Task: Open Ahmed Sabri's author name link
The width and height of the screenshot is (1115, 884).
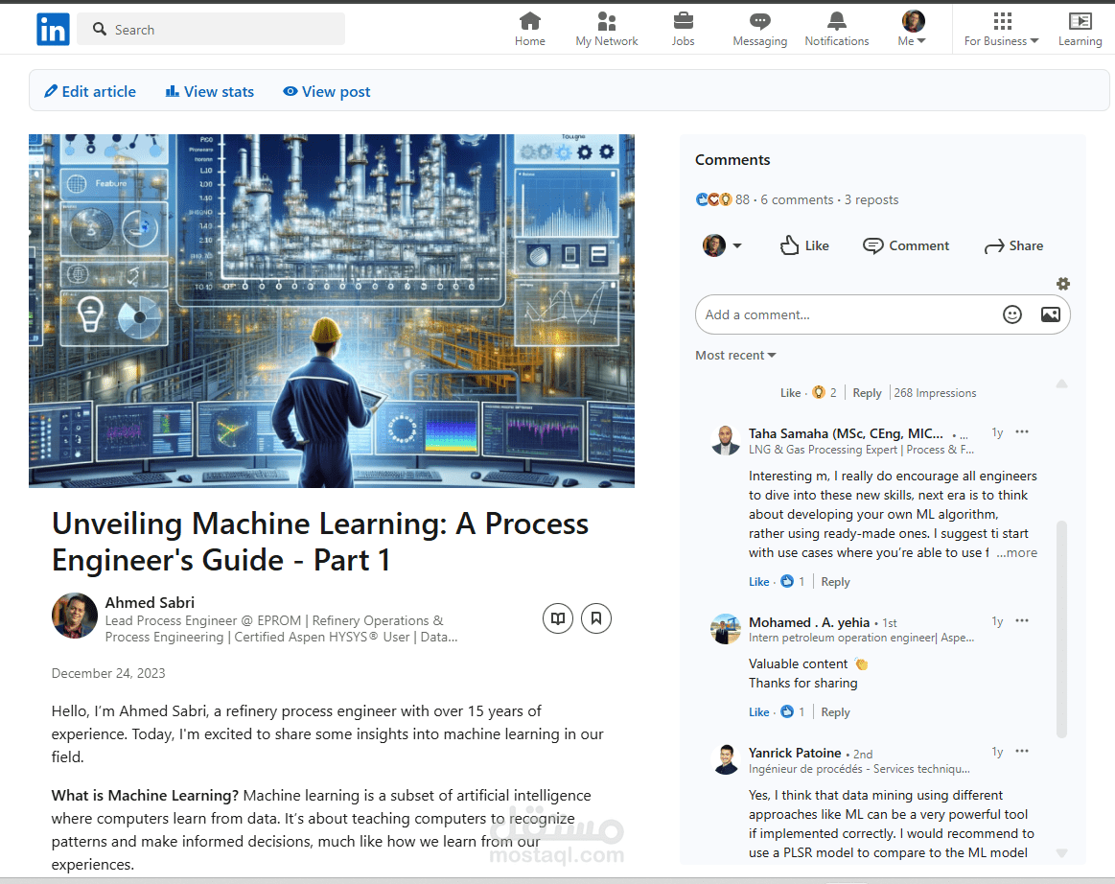Action: (x=150, y=602)
